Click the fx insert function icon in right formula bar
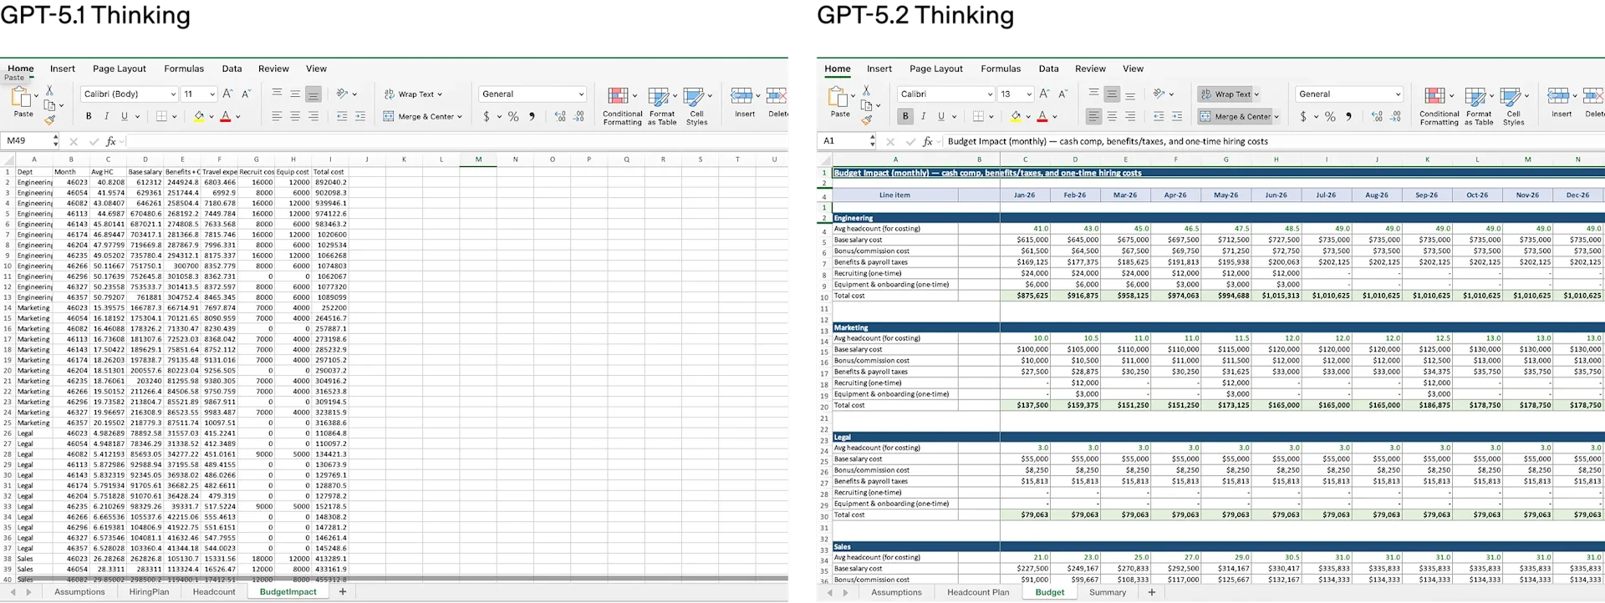1605x603 pixels. click(927, 141)
